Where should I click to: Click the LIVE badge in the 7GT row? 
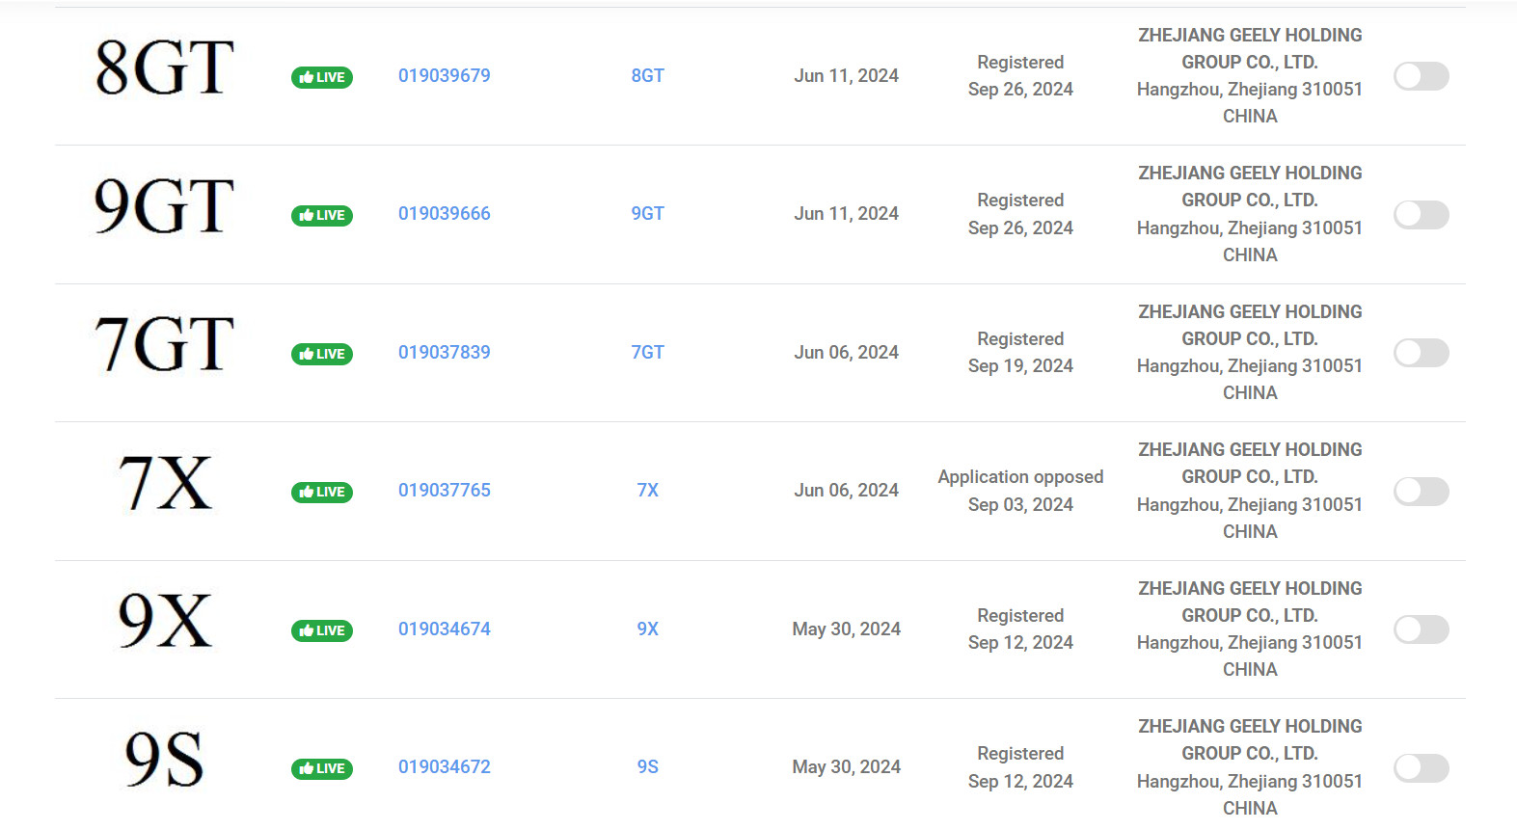[x=322, y=354]
